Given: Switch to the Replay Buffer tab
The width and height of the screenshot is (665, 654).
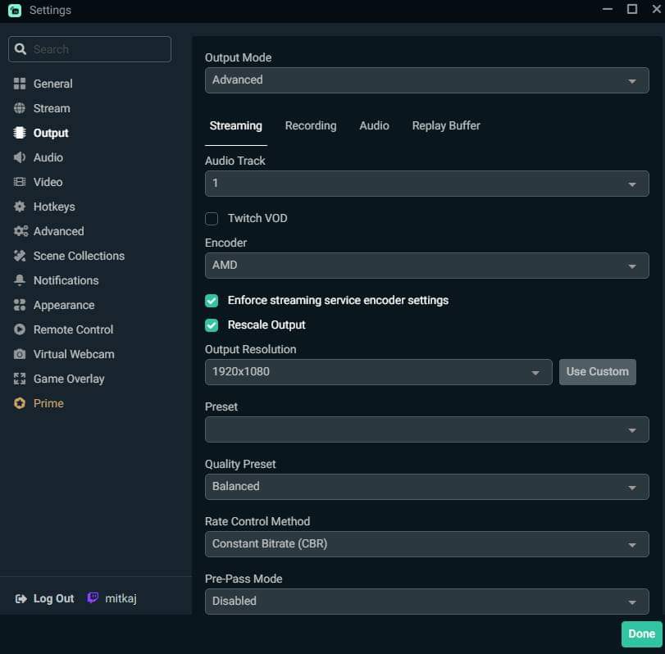Looking at the screenshot, I should 446,126.
